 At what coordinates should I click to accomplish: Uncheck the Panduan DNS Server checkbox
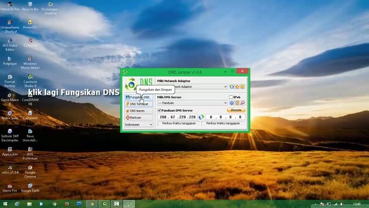pos(159,110)
